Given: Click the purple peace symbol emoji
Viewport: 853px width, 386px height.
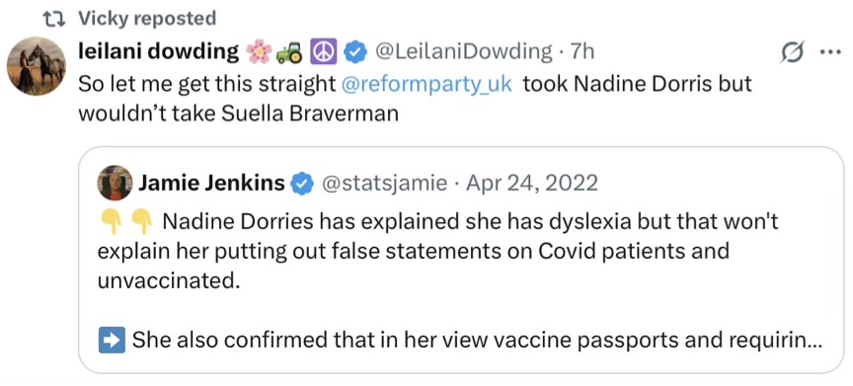Looking at the screenshot, I should click(323, 52).
